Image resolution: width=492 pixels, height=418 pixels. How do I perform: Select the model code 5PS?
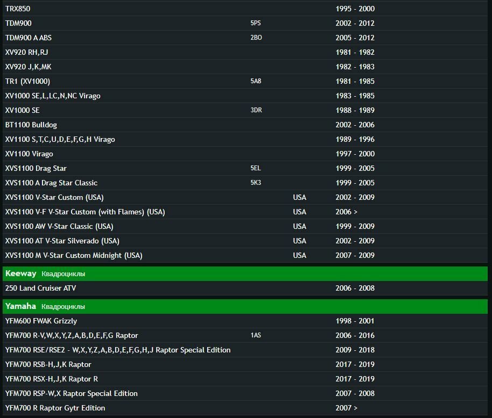pyautogui.click(x=255, y=23)
